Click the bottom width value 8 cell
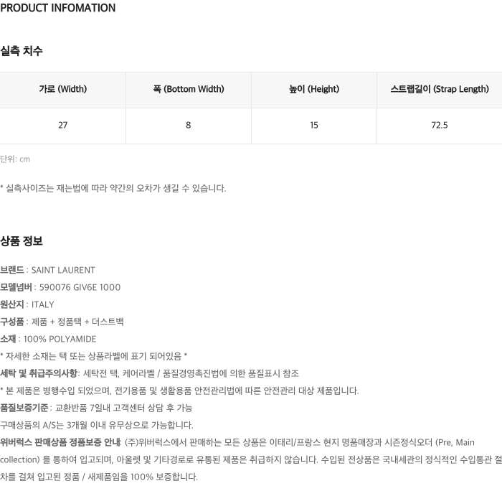This screenshot has width=502, height=486. pyautogui.click(x=189, y=125)
